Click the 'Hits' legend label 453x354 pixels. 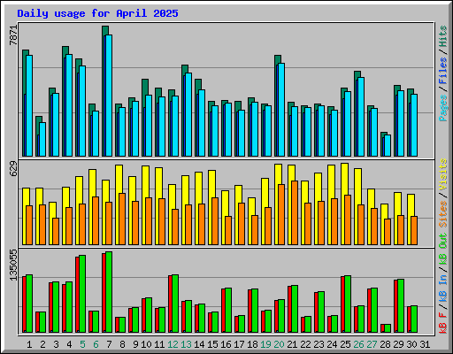442,36
